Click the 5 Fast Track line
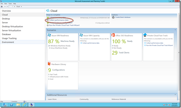181x108 pixels. [x=53, y=74]
